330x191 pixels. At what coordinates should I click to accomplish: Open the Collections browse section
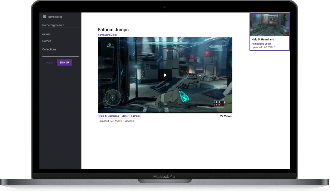49,49
